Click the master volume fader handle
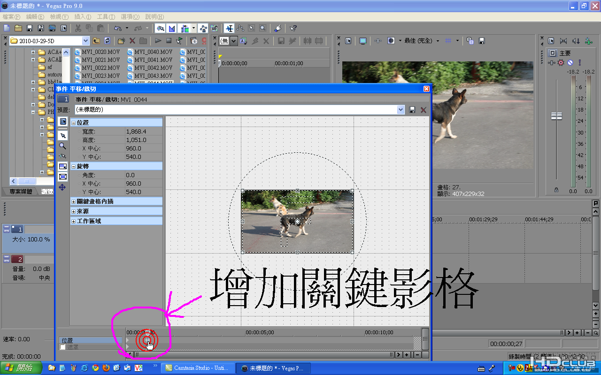Image resolution: width=601 pixels, height=375 pixels. (x=556, y=116)
